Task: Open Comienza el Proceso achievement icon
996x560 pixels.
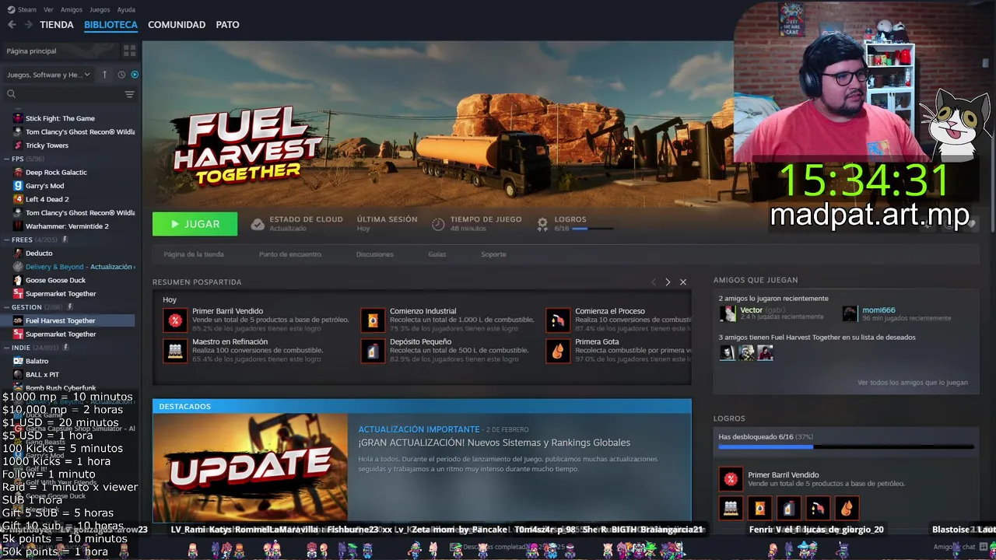Action: click(558, 320)
